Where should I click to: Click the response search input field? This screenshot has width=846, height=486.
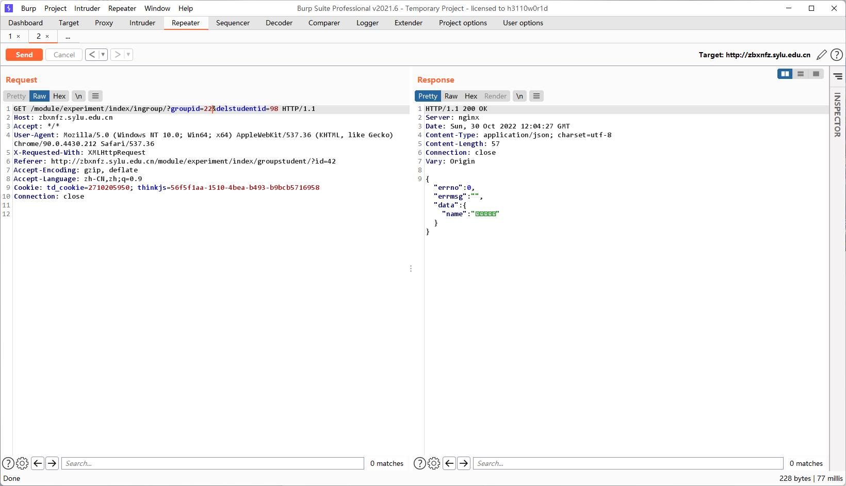click(x=628, y=463)
